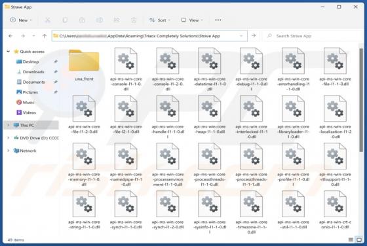Select api-ms-win-core-handle-l1-1-0.dll file
367x246 pixels.
pos(168,117)
